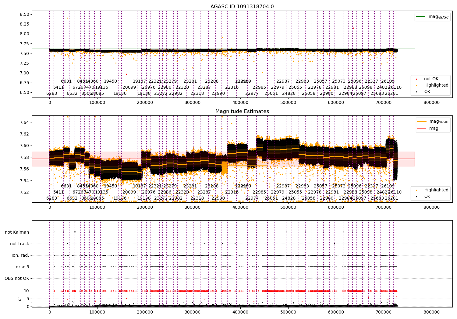Click the 'dr > 5' axis label
Image resolution: width=457 pixels, height=319 pixels.
point(23,267)
